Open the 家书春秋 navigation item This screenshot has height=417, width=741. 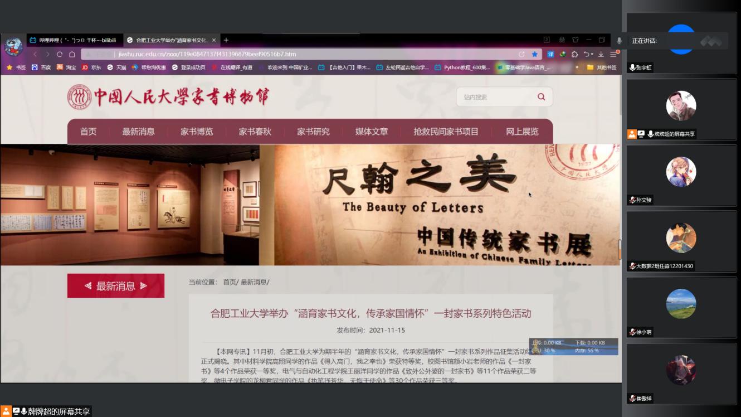pyautogui.click(x=255, y=132)
